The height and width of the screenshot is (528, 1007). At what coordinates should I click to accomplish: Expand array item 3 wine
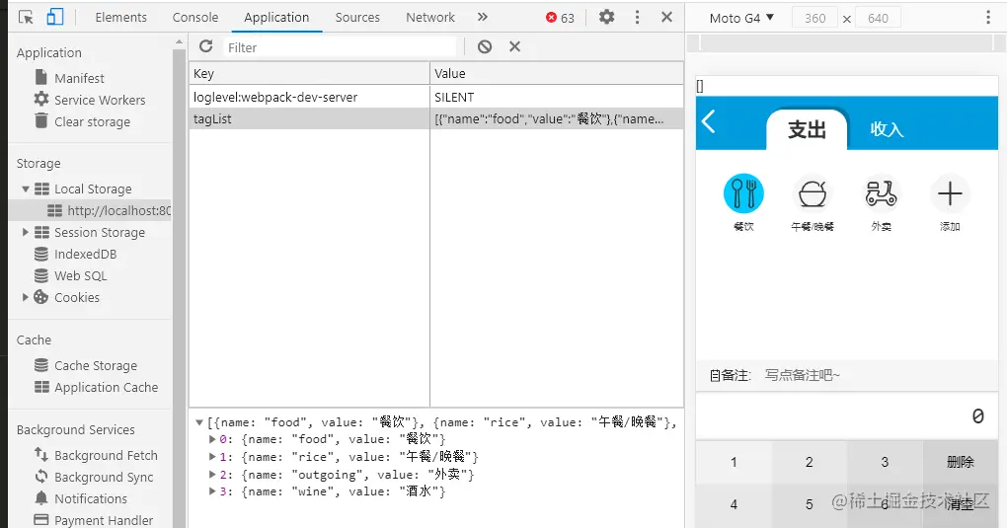[212, 491]
